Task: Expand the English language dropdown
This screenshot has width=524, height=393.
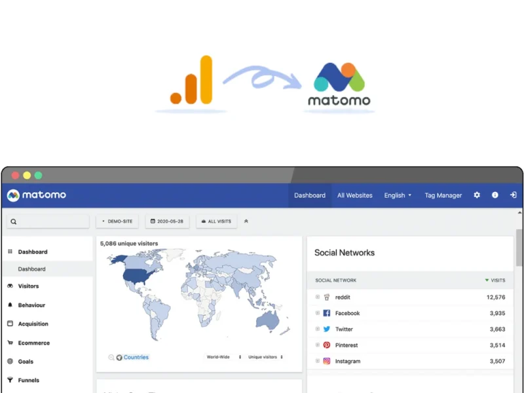Action: click(397, 195)
